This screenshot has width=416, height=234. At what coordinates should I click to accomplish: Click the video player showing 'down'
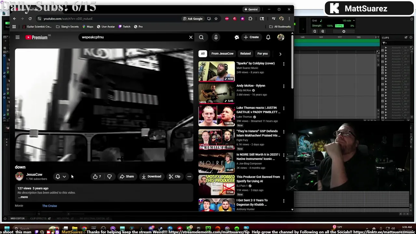click(x=104, y=105)
